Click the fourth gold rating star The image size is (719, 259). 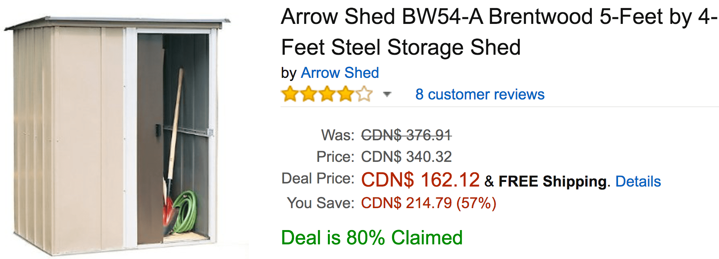(x=346, y=94)
